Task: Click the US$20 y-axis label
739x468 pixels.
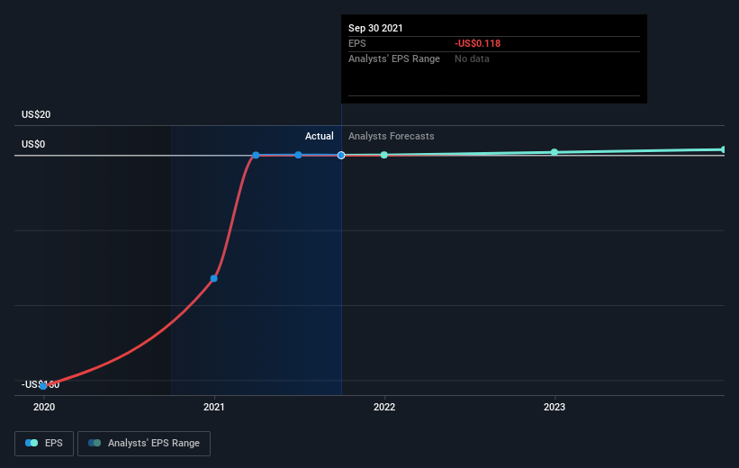Action: click(36, 114)
